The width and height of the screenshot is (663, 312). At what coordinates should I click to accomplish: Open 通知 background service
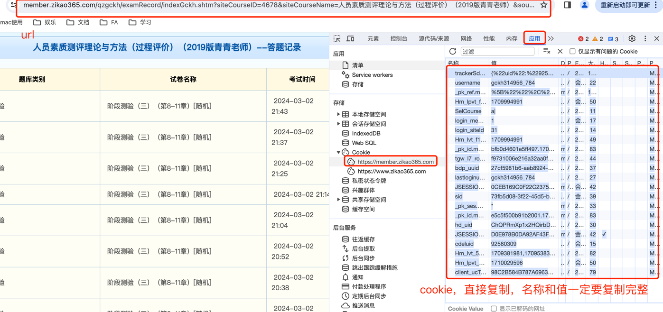357,277
